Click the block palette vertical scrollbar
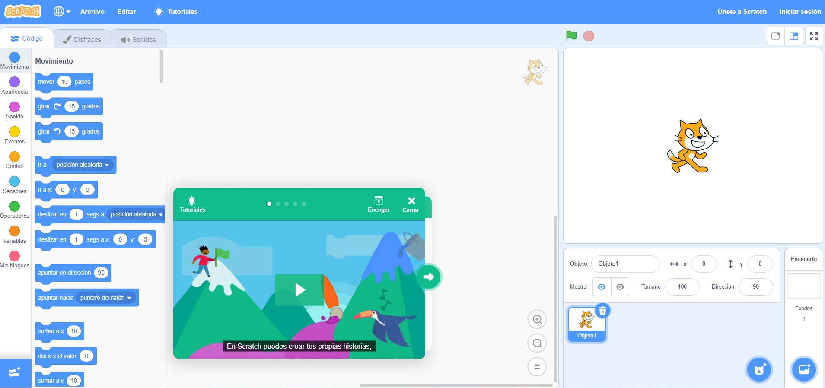 pos(162,66)
